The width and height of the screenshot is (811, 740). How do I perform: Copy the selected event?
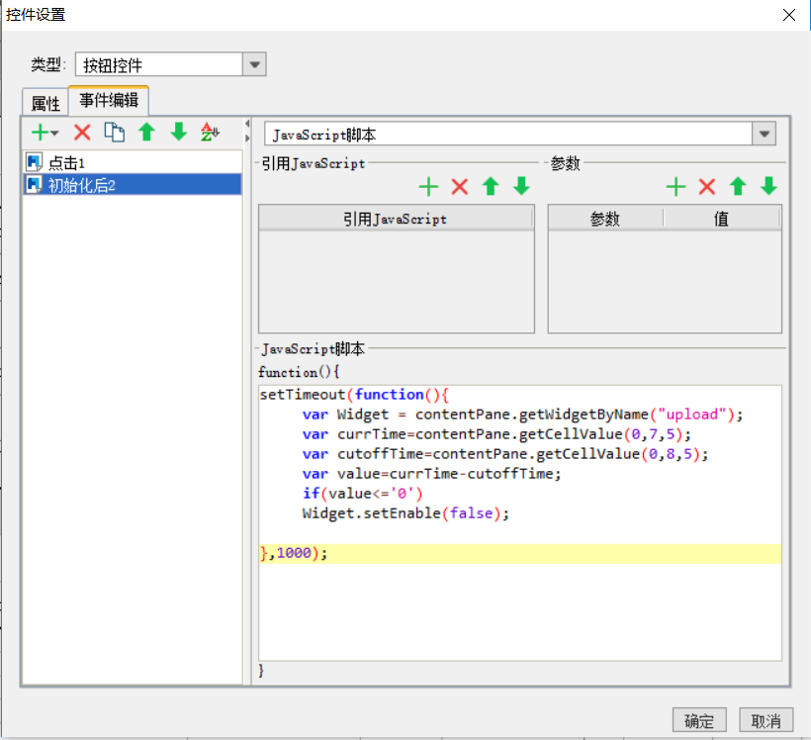click(115, 132)
